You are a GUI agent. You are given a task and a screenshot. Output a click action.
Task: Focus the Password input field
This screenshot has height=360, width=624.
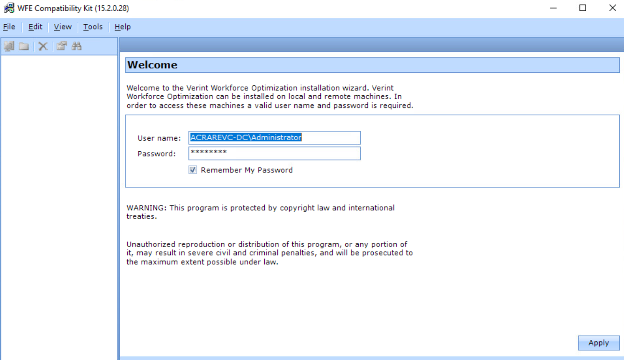pyautogui.click(x=274, y=154)
